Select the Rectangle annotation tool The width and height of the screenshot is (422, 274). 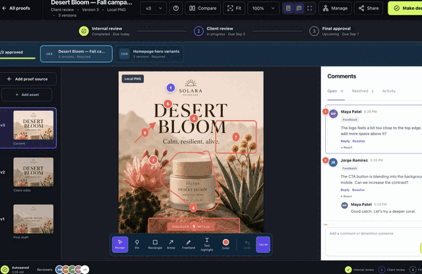pos(155,244)
